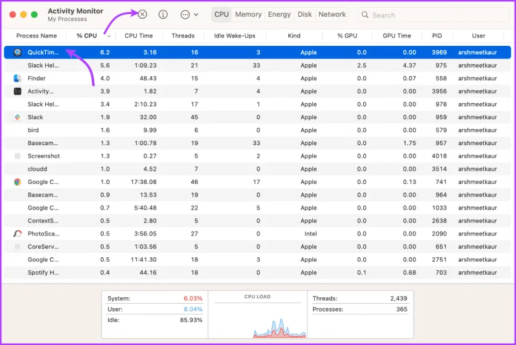Viewport: 516px width, 345px height.
Task: Click the Idle 85.93% value
Action: (191, 320)
